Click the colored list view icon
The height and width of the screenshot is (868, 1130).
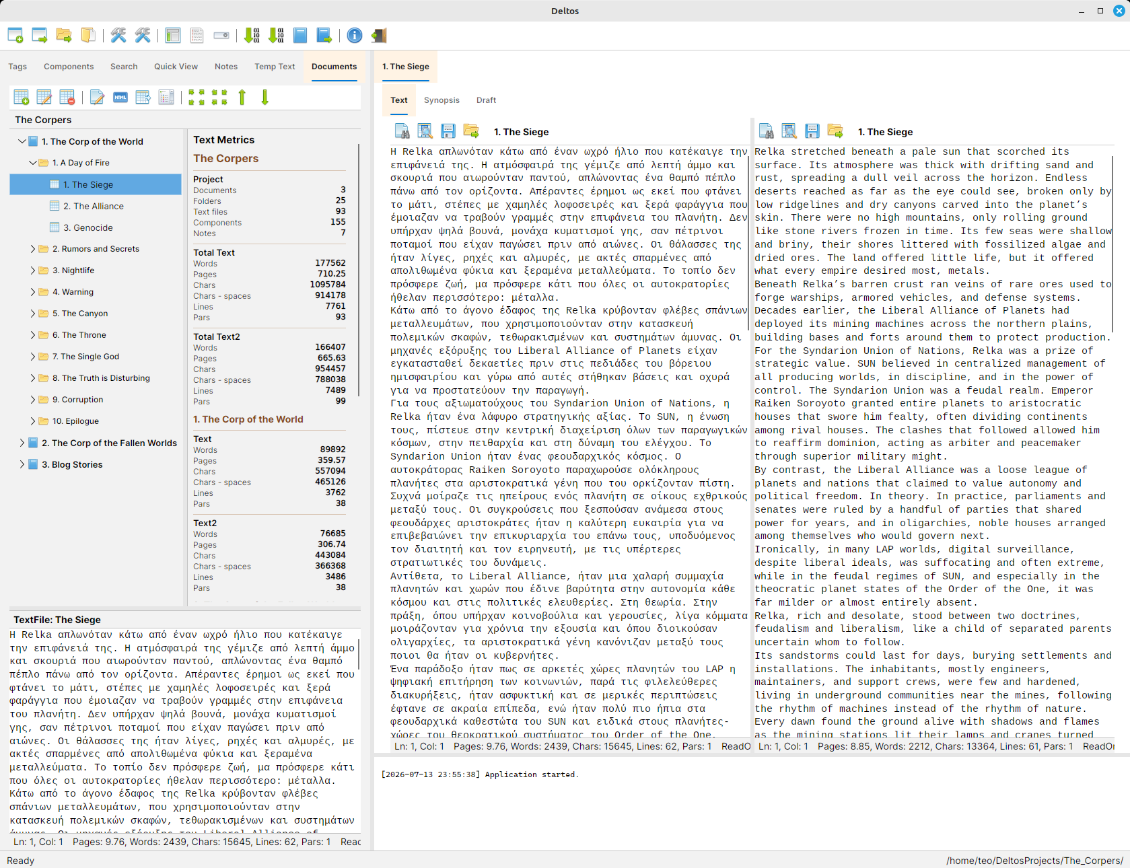[166, 98]
